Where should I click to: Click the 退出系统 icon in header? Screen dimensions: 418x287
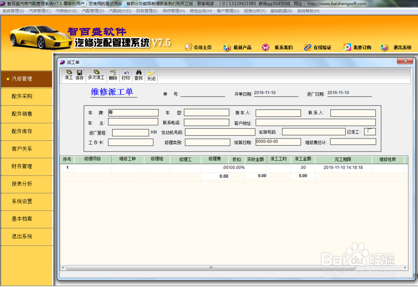click(384, 47)
